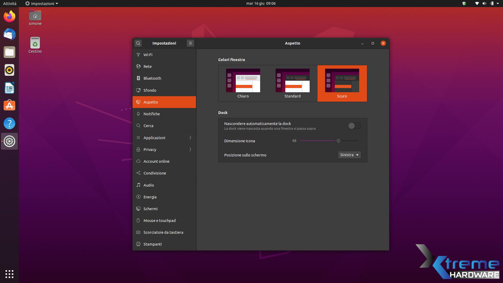
Task: Open the Sinistra position dropdown
Action: (x=349, y=155)
